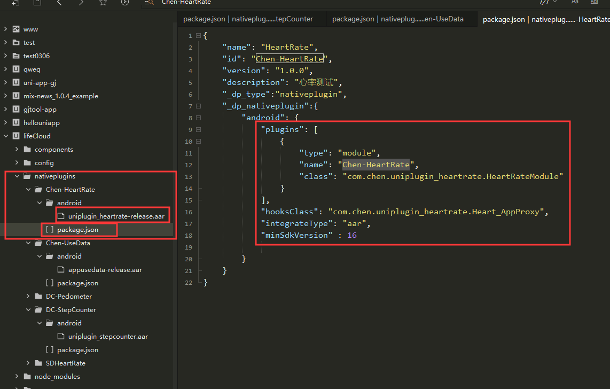Screen dimensions: 610x389
Task: Click the Heart_AppProxy hooksClass string on line 16
Action: coord(436,212)
